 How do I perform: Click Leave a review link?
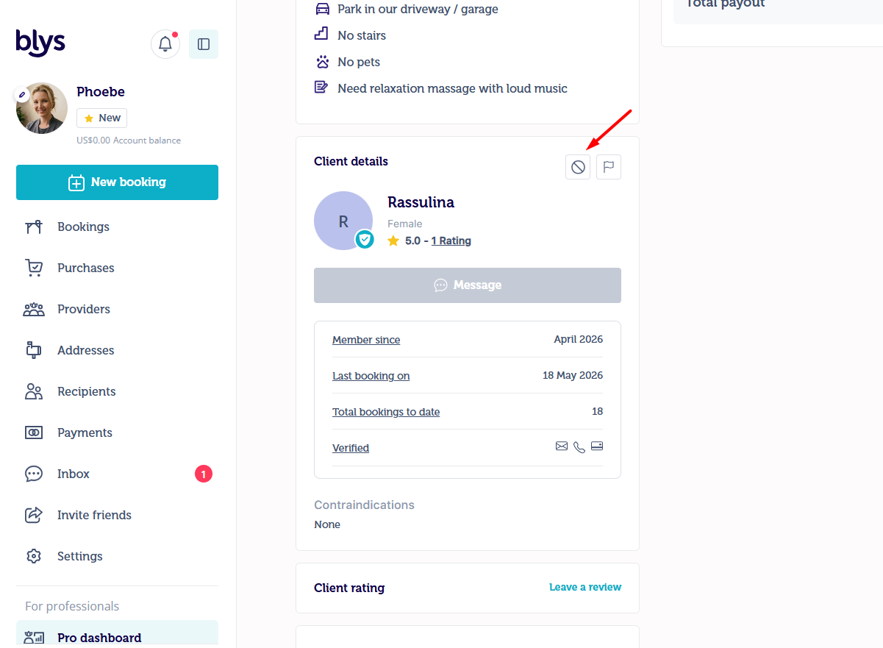585,587
